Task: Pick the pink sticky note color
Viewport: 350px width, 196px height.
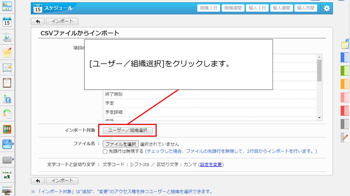Action: point(345,97)
